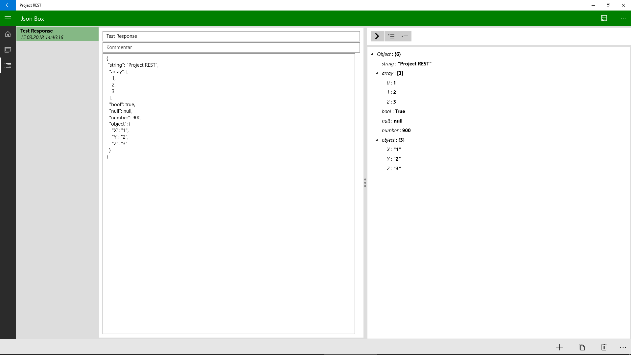Expand all tree nodes button

pos(391,36)
